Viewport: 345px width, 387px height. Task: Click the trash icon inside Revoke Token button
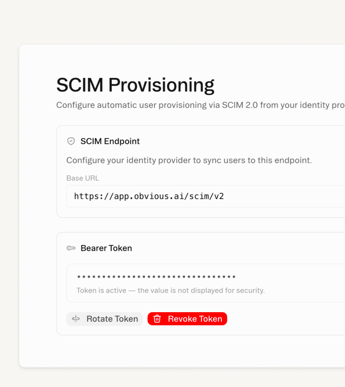tap(157, 319)
